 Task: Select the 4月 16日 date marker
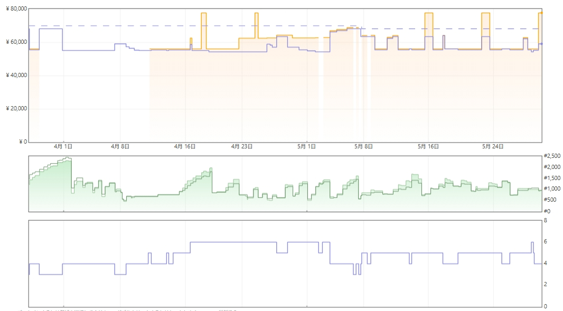pyautogui.click(x=185, y=146)
